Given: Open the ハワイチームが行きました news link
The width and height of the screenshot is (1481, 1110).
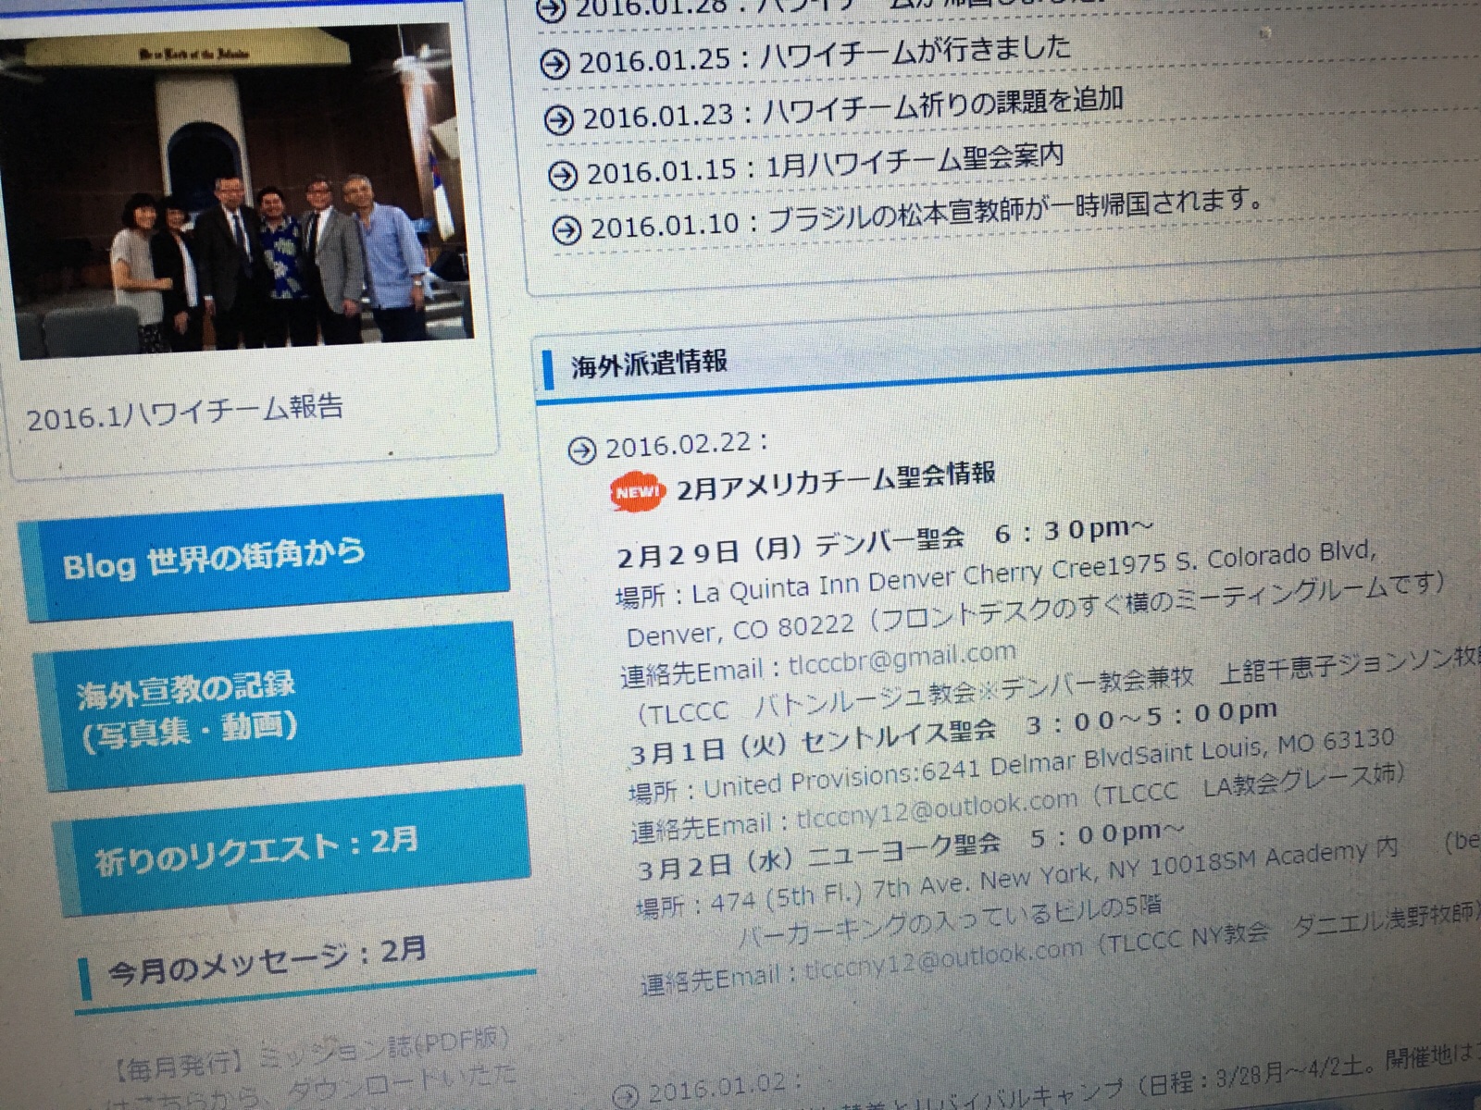Looking at the screenshot, I should tap(915, 54).
